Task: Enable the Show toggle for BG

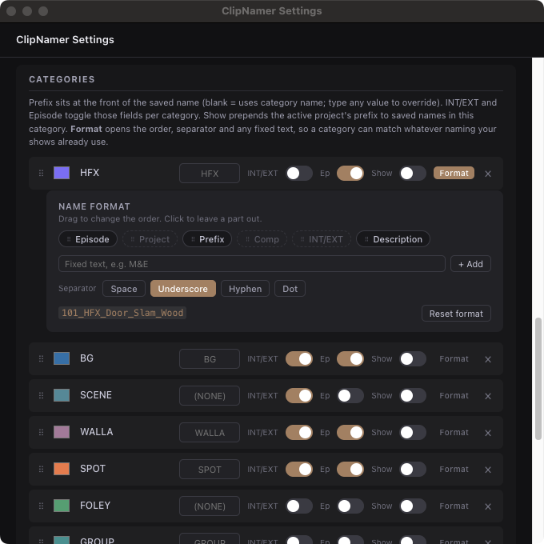Action: click(413, 358)
